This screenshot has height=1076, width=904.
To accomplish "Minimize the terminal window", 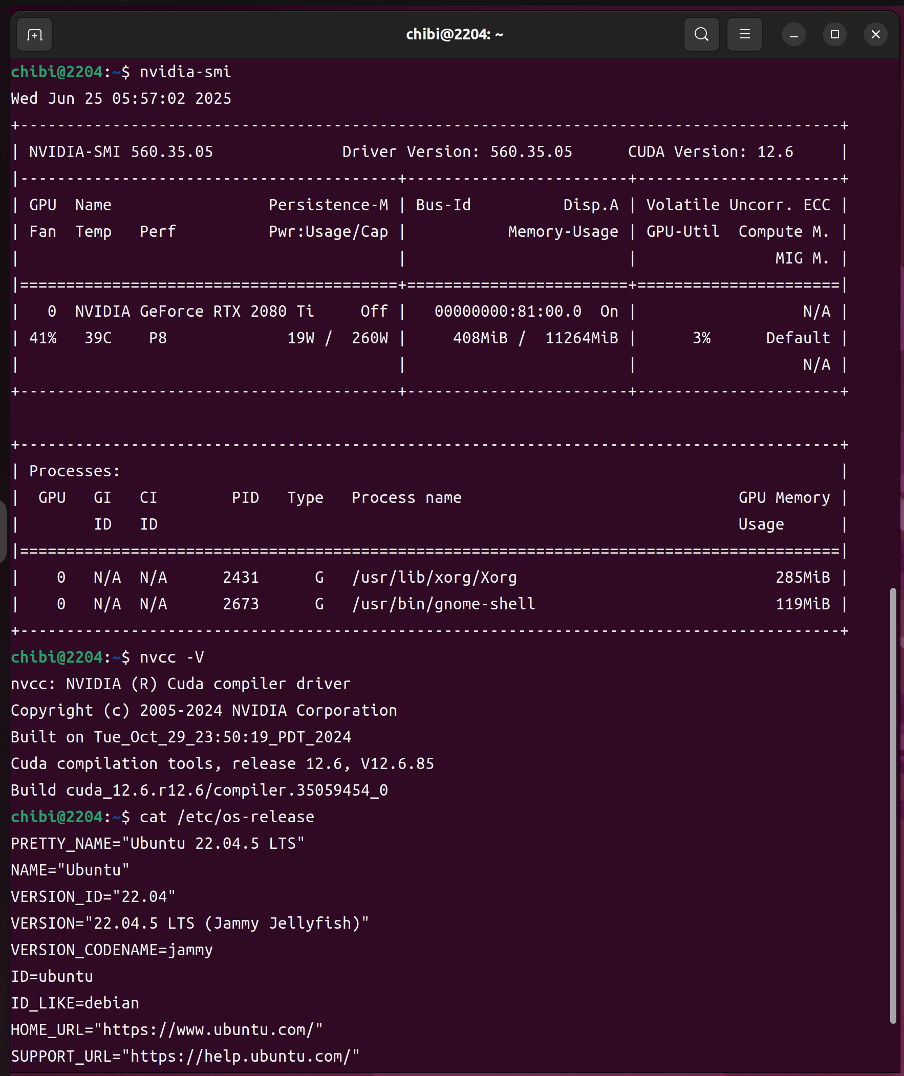I will (793, 35).
